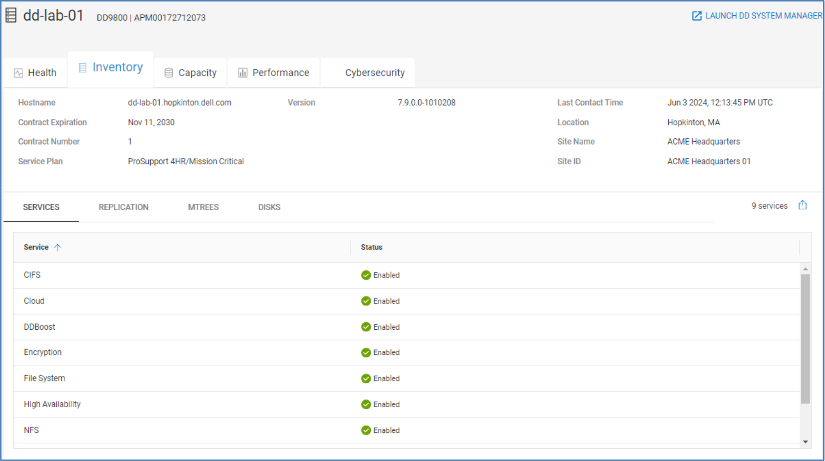Image resolution: width=825 pixels, height=461 pixels.
Task: Click contract expiration Nov 11, 2030
Action: click(x=151, y=122)
